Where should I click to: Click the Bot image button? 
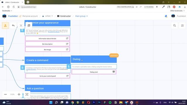(47, 49)
